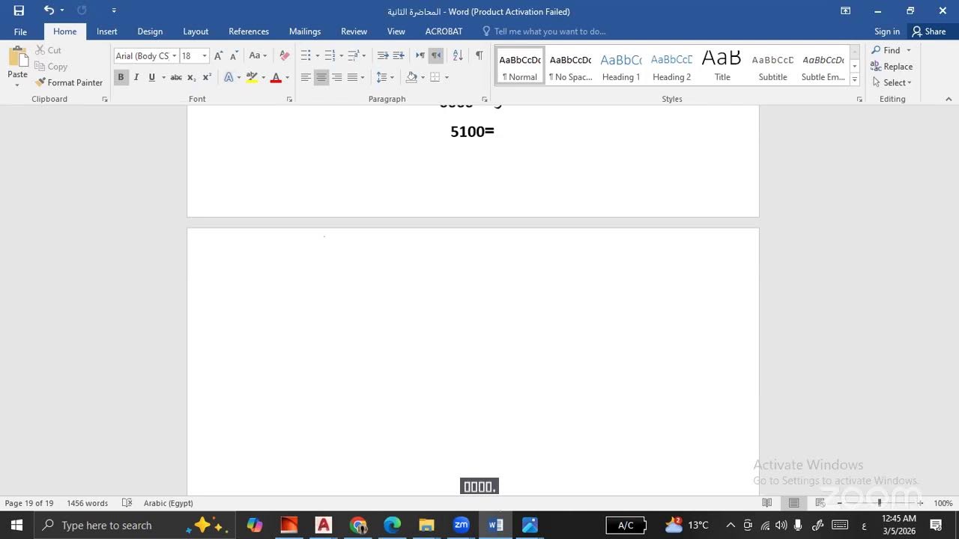Toggle Show/Hide paragraph marks

click(479, 55)
